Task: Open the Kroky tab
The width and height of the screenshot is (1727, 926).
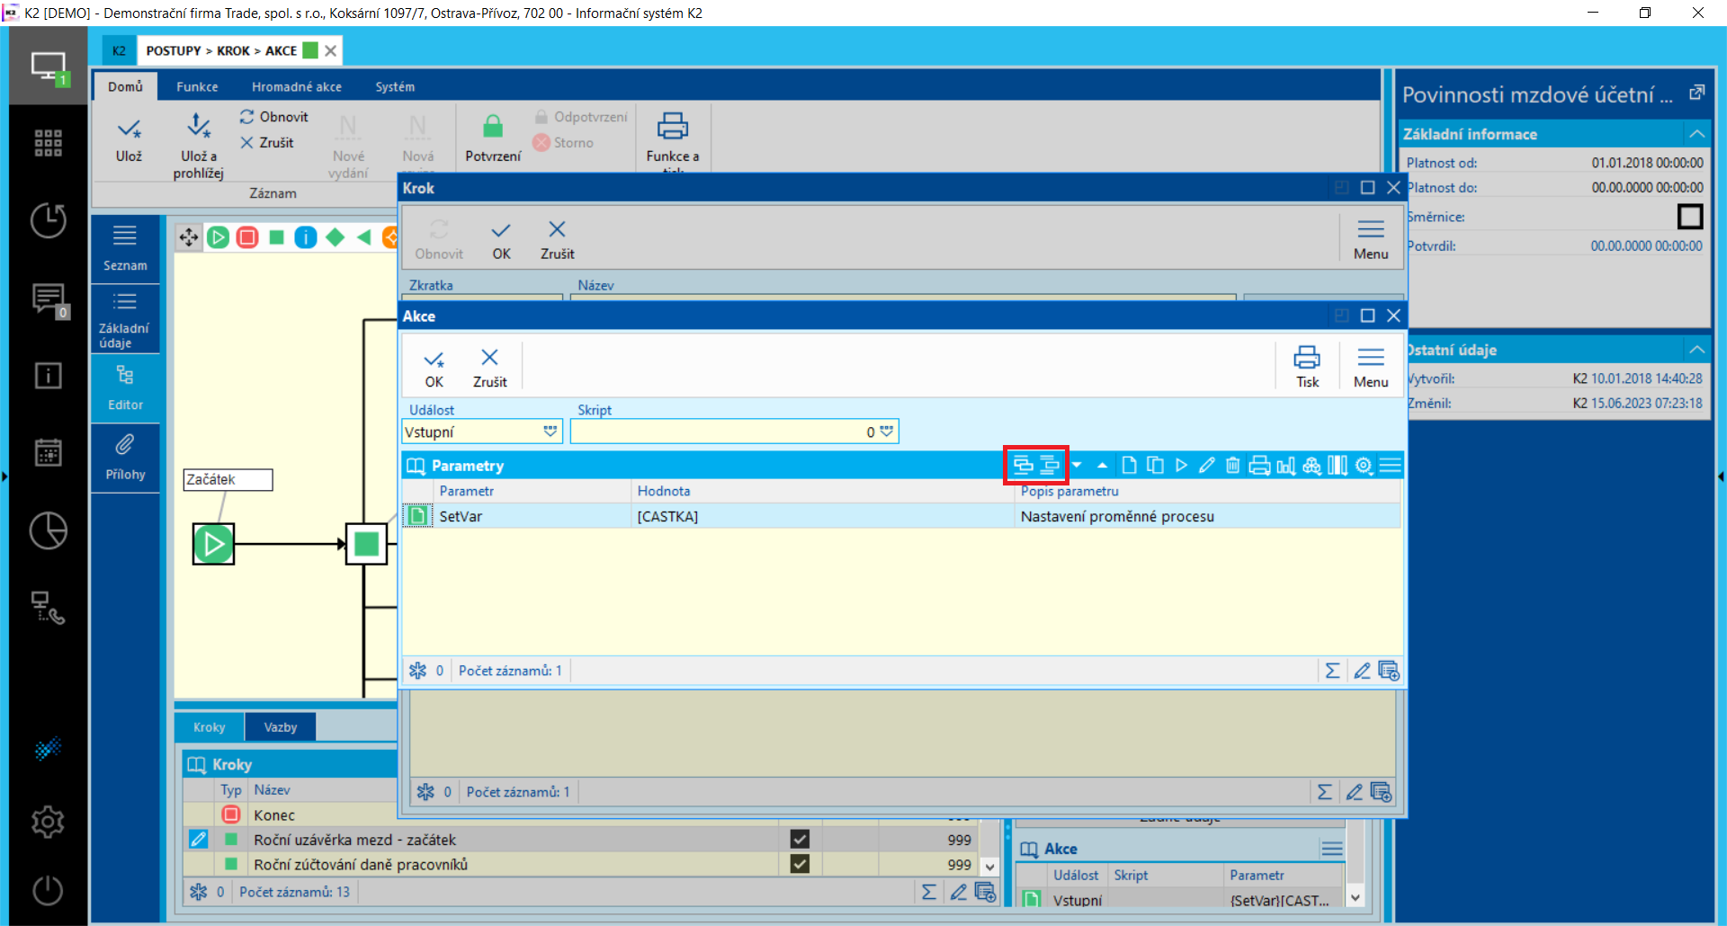Action: 210,727
